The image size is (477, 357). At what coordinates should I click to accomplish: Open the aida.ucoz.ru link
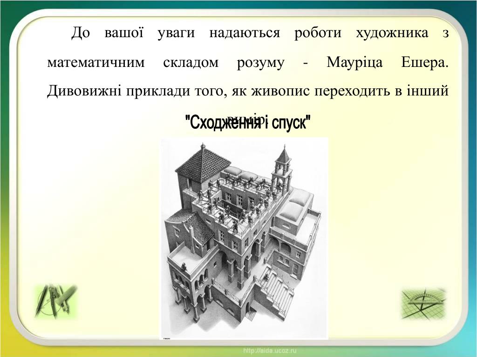pyautogui.click(x=270, y=351)
